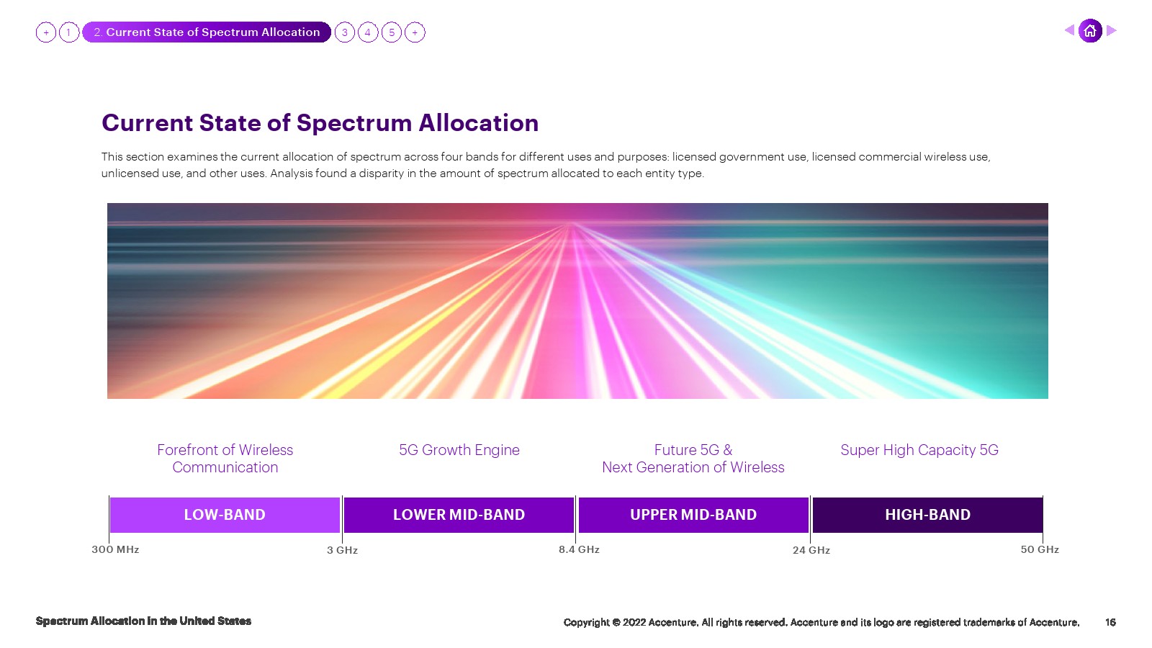Image resolution: width=1152 pixels, height=648 pixels.
Task: Click the home icon button
Action: click(x=1090, y=31)
